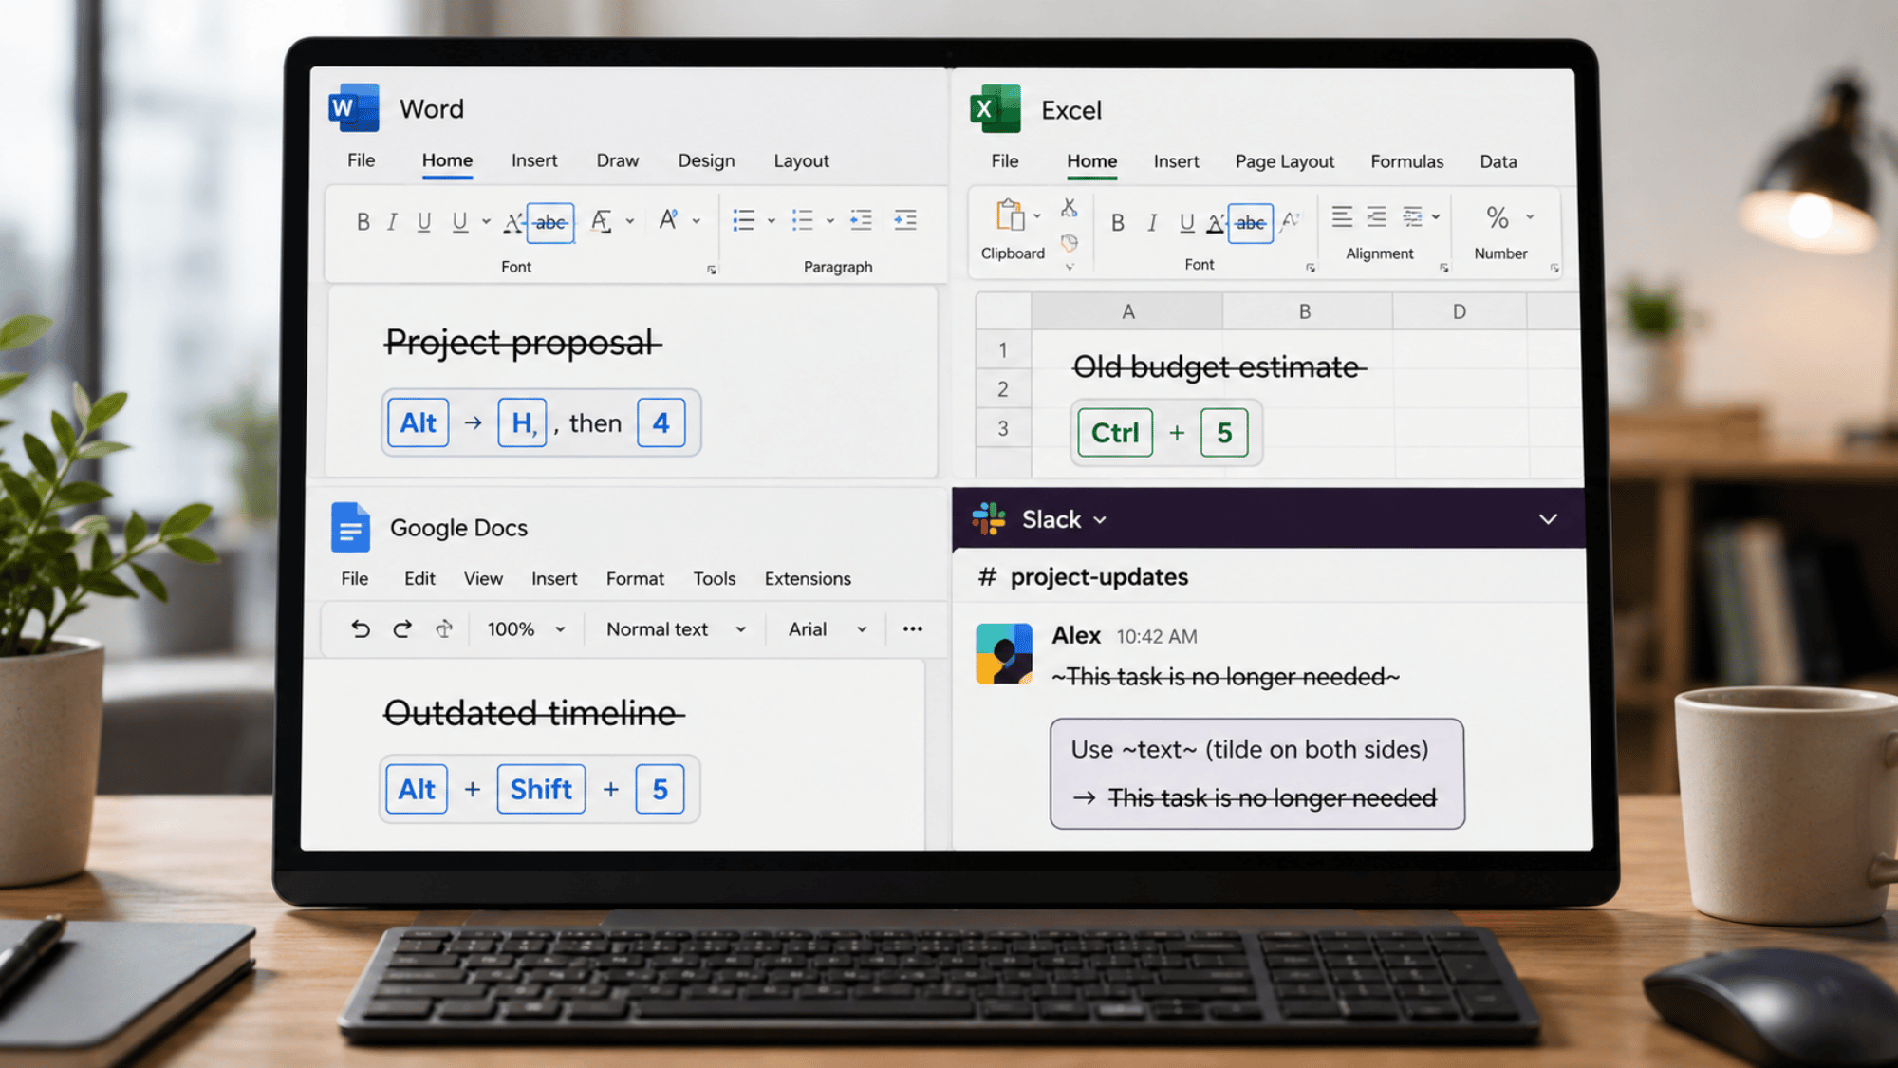
Task: Open the Google Docs Format menu
Action: click(x=635, y=578)
